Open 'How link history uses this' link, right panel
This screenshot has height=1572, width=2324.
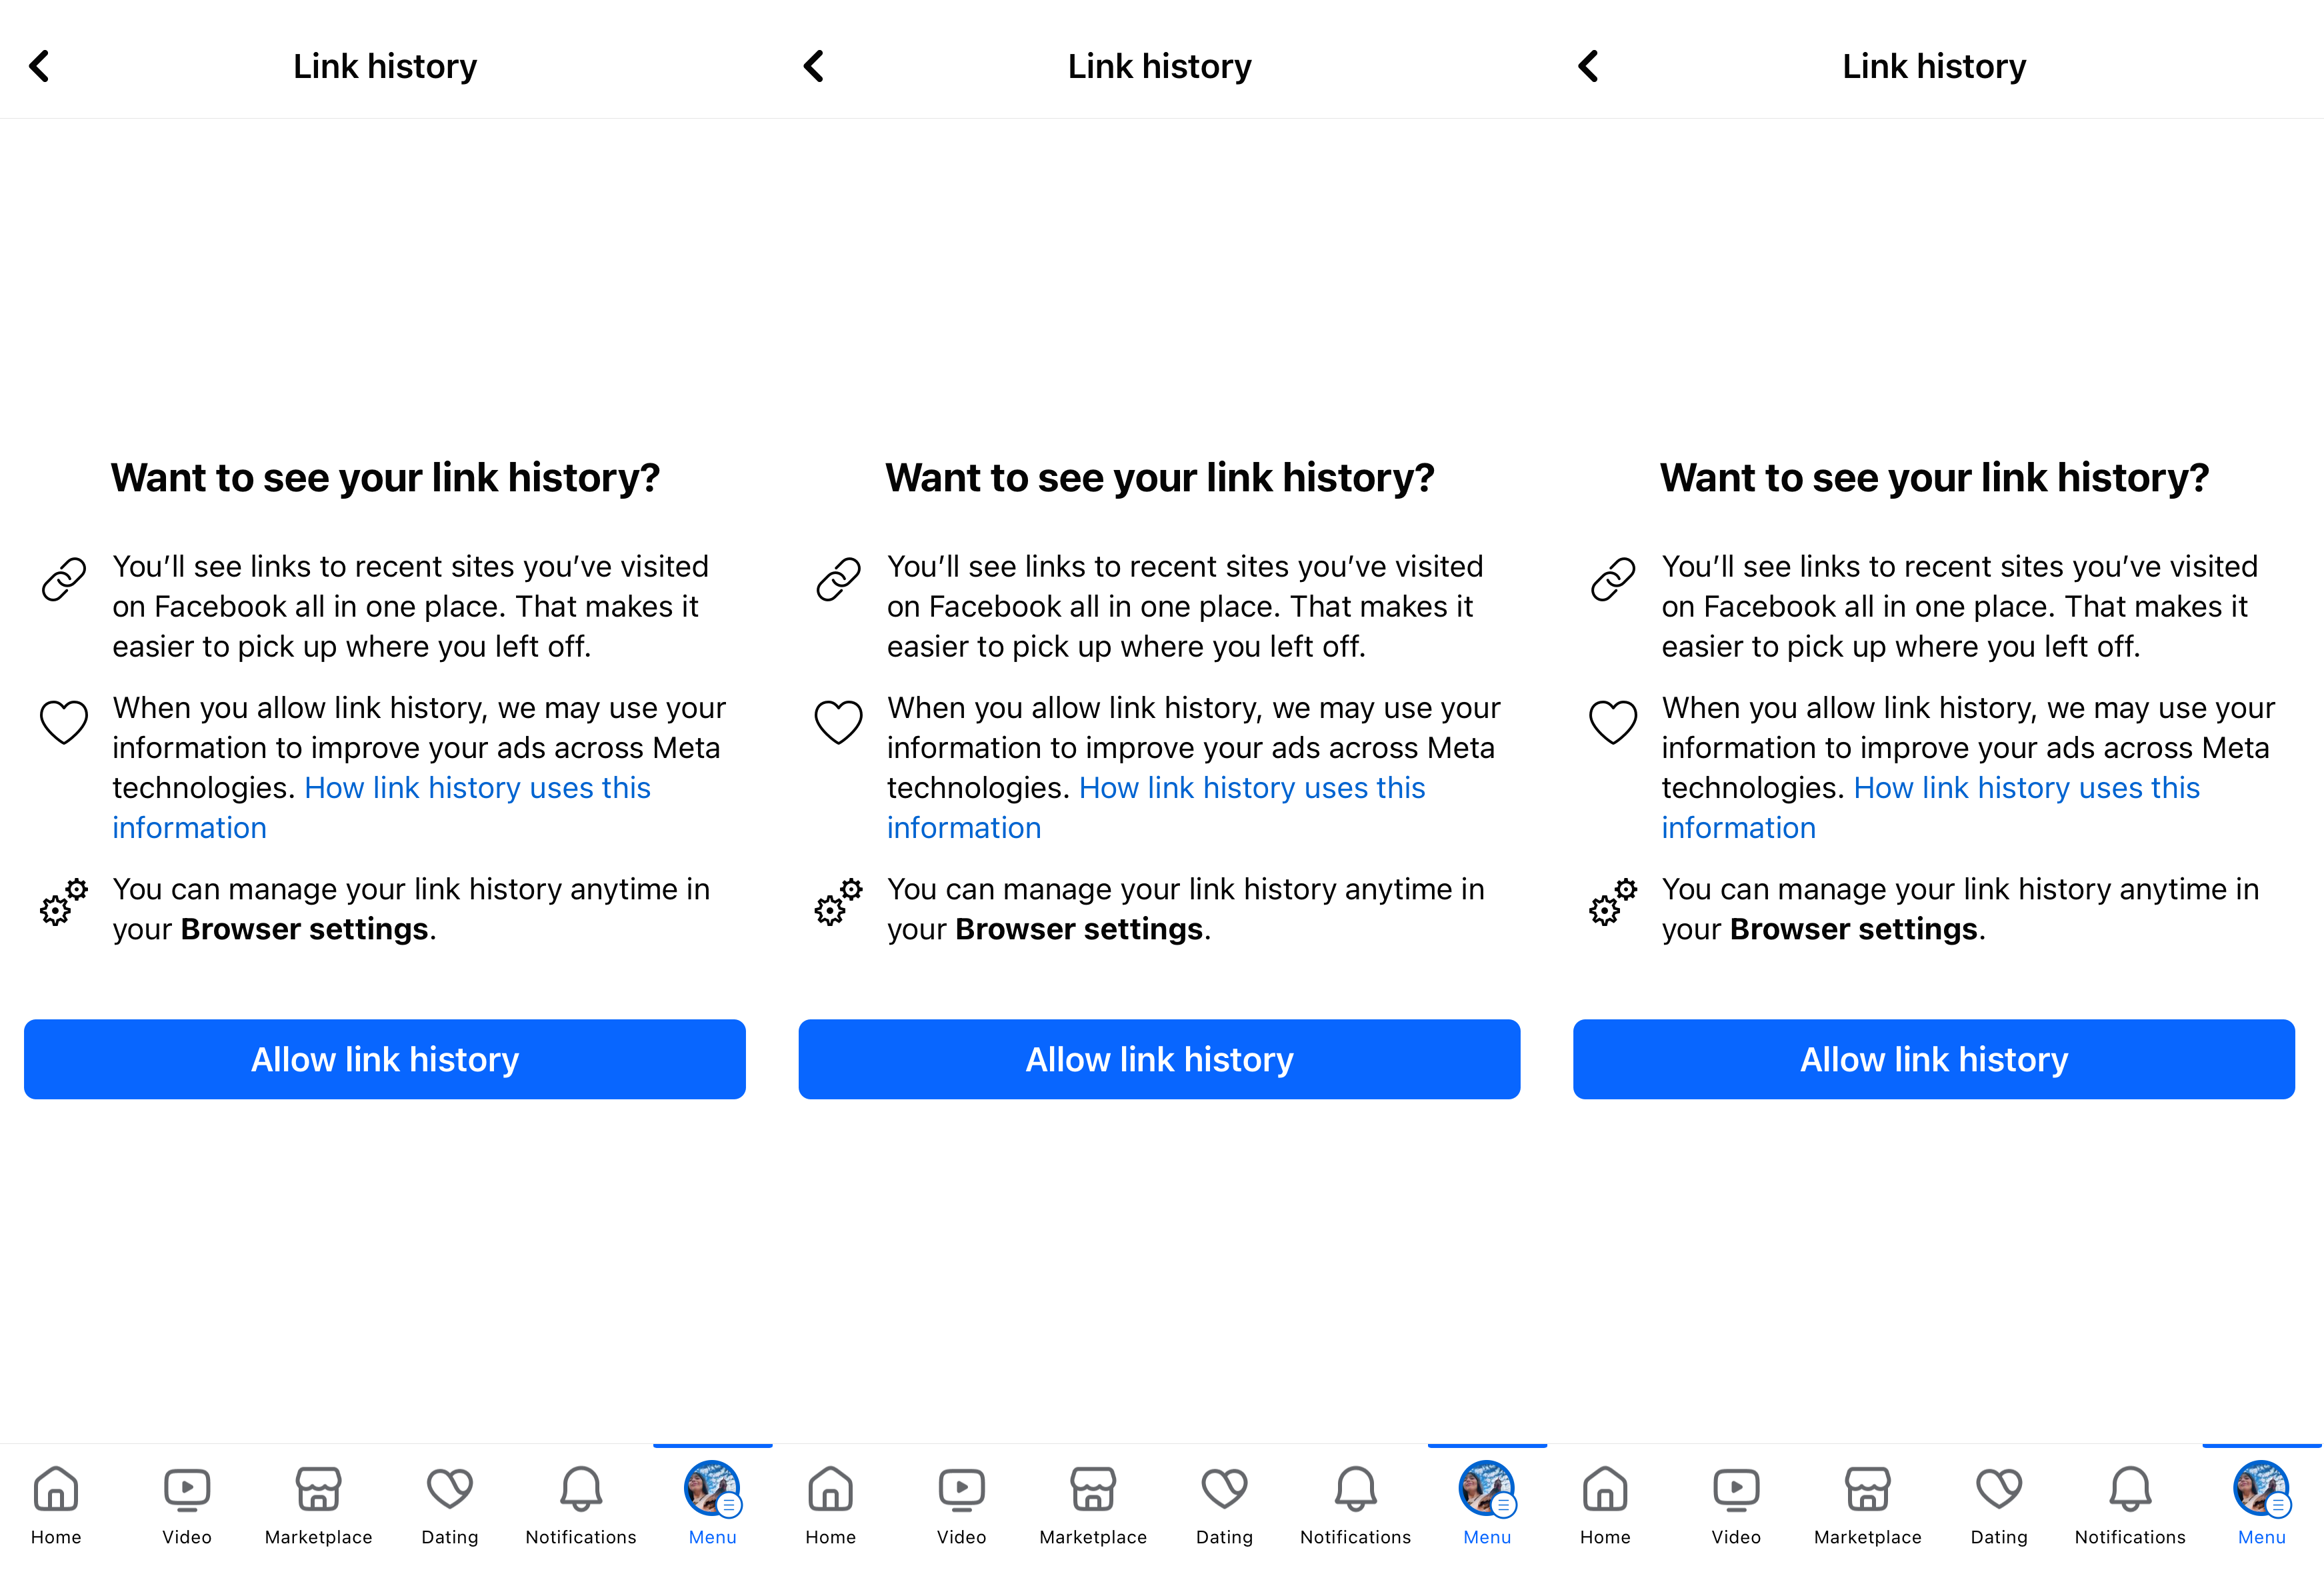[2027, 788]
